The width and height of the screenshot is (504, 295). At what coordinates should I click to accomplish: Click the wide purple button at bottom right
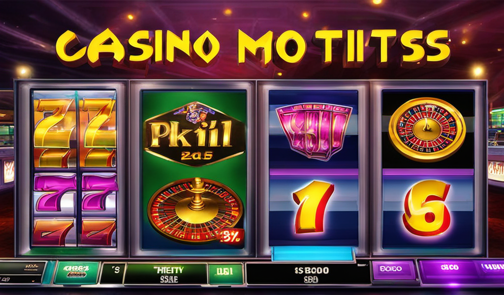pos(462,270)
